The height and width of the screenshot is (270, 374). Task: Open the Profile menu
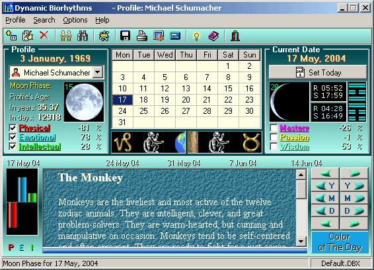(15, 20)
